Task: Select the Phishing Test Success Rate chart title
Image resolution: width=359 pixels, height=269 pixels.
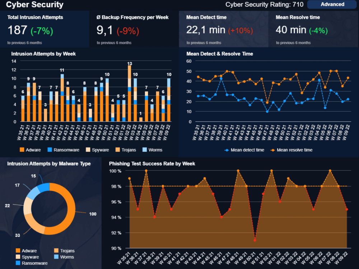Action: [152, 164]
